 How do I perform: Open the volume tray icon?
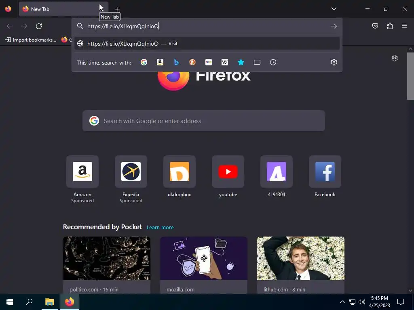click(362, 302)
